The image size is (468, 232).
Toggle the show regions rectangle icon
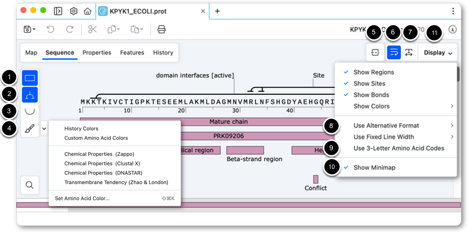pos(30,78)
